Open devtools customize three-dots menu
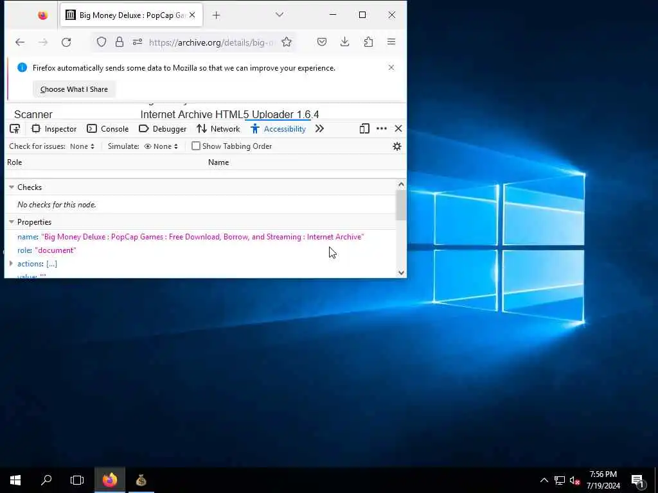The height and width of the screenshot is (493, 658). tap(382, 128)
